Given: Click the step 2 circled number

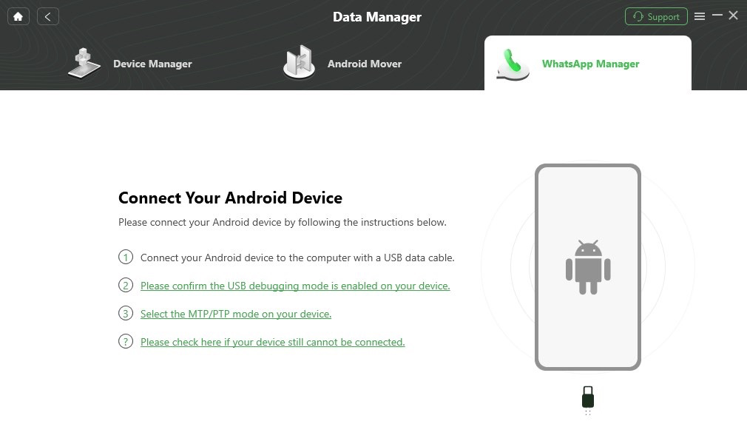Looking at the screenshot, I should click(x=126, y=285).
